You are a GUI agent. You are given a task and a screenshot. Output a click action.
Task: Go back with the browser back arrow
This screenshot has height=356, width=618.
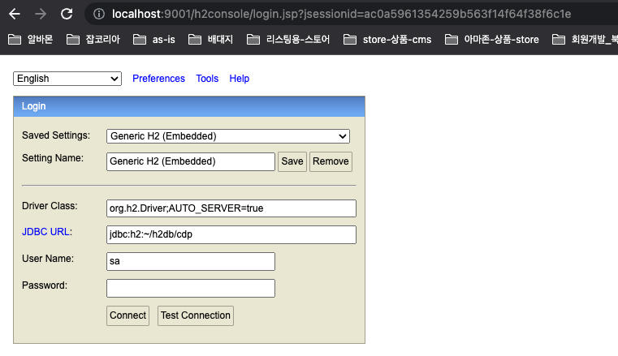[x=15, y=14]
